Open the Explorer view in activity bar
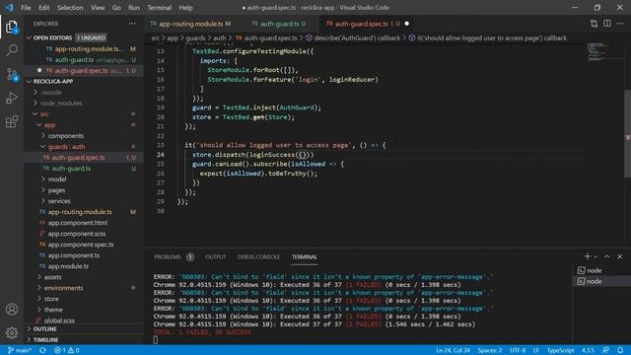 (12, 28)
